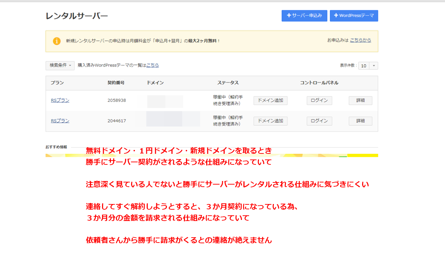Open RSプラン link for contract 2044617
Viewport: 445px width, 262px height.
point(60,121)
